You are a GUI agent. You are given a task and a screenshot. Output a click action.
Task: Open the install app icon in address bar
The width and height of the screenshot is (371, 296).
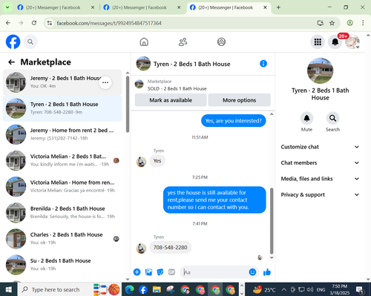click(321, 23)
